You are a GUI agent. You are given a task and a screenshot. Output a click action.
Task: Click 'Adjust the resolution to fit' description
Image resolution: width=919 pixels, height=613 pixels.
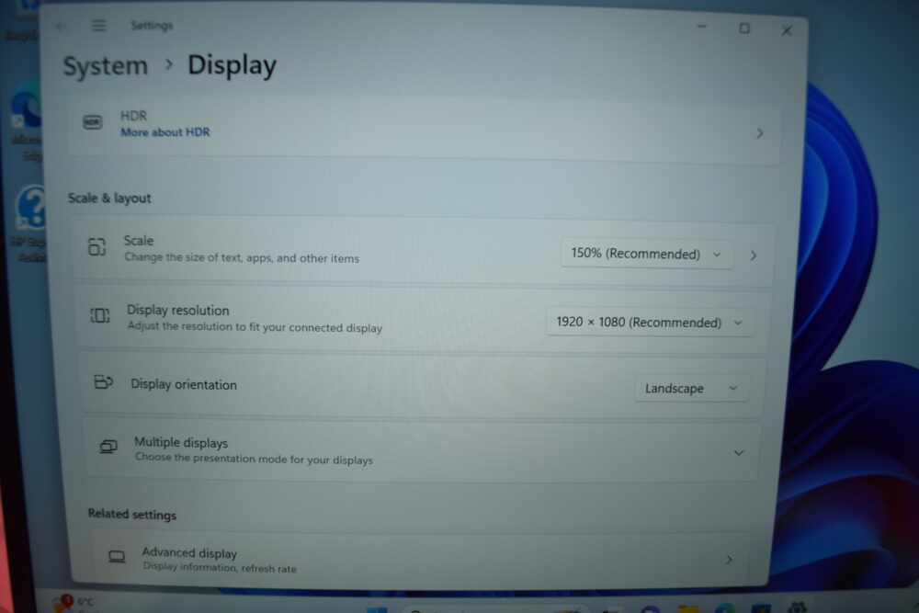[255, 326]
